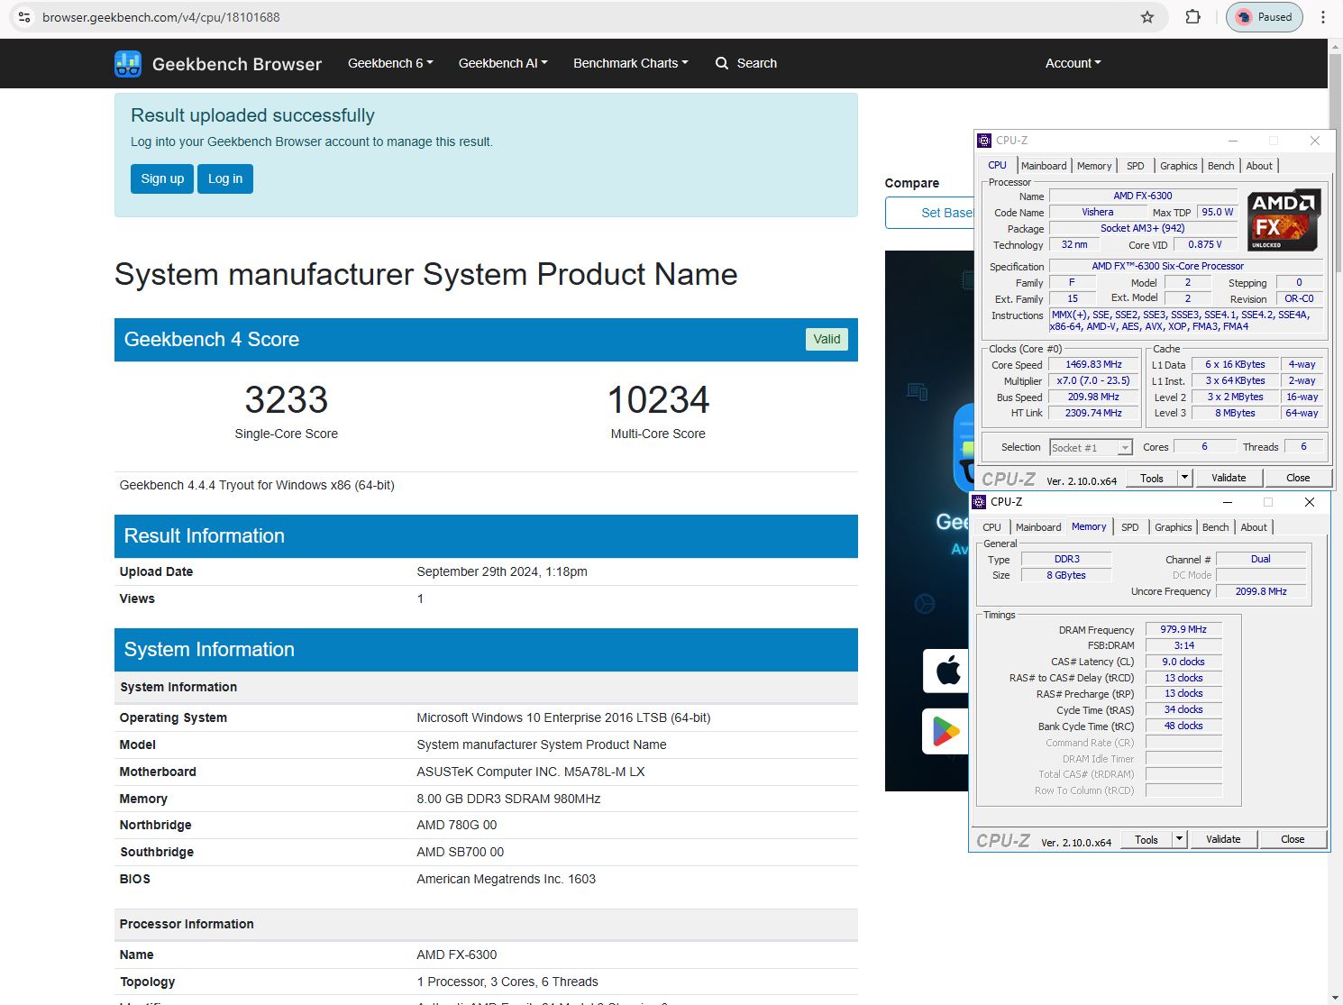The height and width of the screenshot is (1005, 1343).
Task: Click Validate button in upper CPU-Z window
Action: click(1229, 478)
